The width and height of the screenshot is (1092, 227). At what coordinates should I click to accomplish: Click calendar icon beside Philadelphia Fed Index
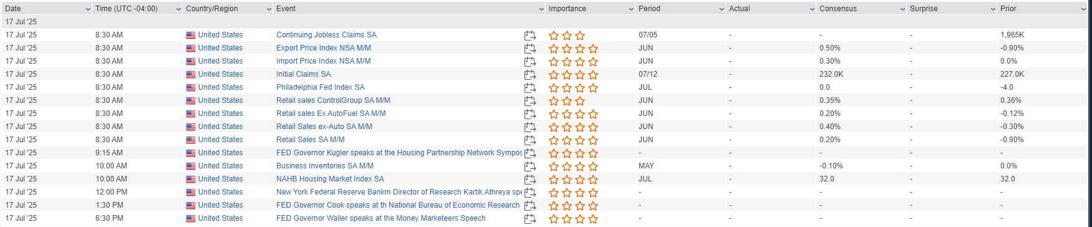530,88
